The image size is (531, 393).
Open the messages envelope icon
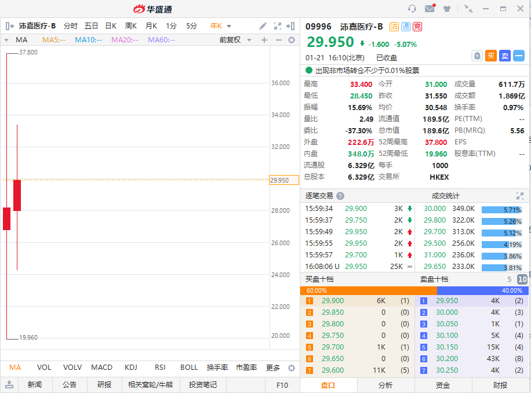(430, 9)
